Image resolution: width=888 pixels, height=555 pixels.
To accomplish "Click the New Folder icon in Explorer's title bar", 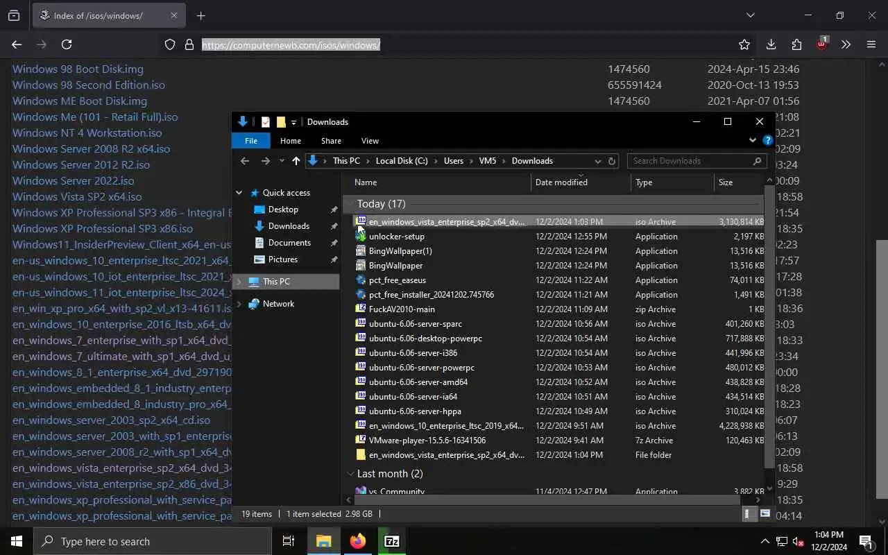I will point(281,122).
